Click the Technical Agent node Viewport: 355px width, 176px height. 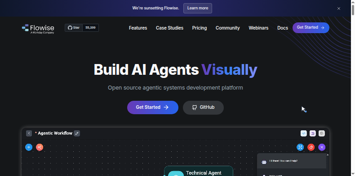pyautogui.click(x=199, y=171)
